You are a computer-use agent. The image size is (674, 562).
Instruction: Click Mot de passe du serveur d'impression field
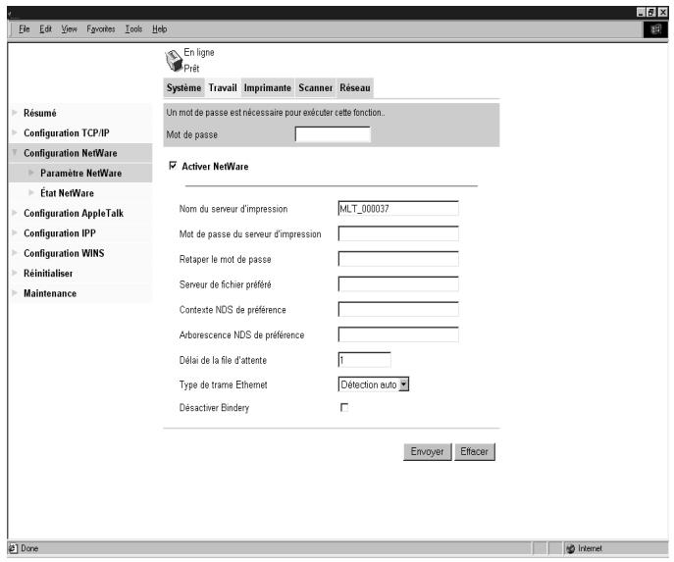click(398, 233)
